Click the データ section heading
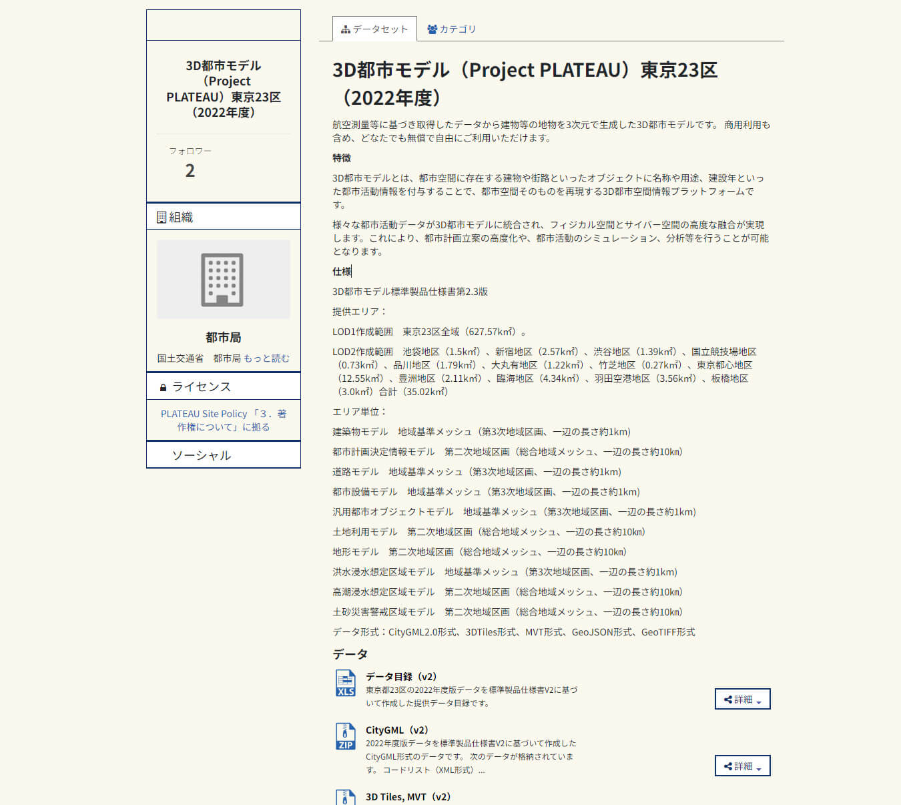 350,654
